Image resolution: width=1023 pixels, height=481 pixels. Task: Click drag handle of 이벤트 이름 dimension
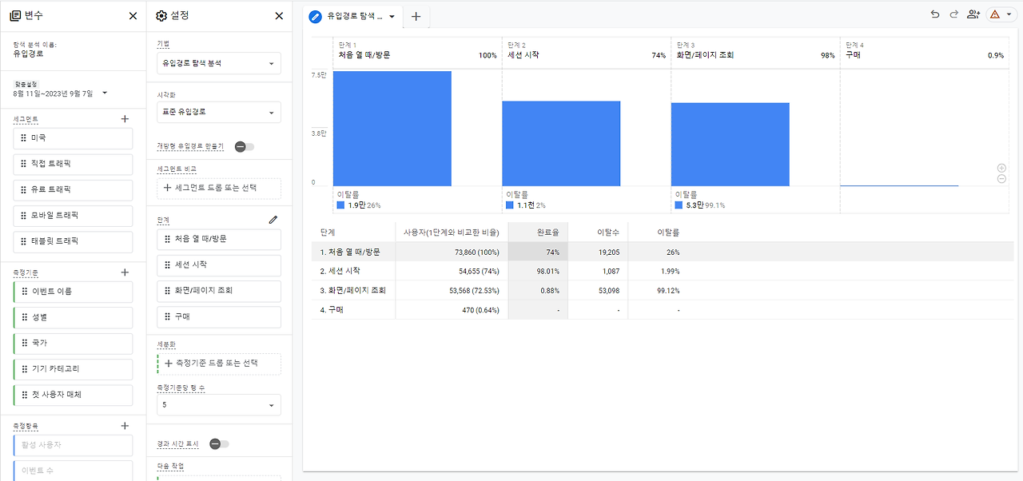pos(23,292)
